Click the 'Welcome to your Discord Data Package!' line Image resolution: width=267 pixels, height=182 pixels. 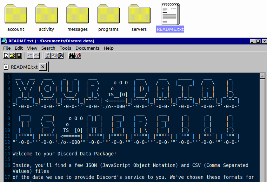[x=64, y=154]
